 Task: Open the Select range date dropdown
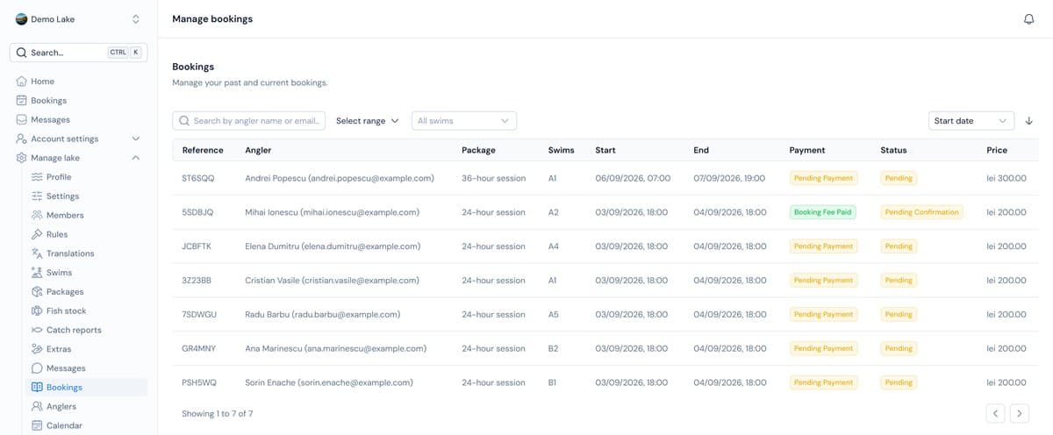click(368, 121)
